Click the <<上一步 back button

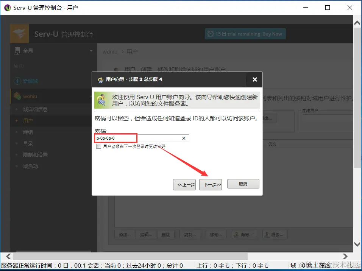[184, 185]
